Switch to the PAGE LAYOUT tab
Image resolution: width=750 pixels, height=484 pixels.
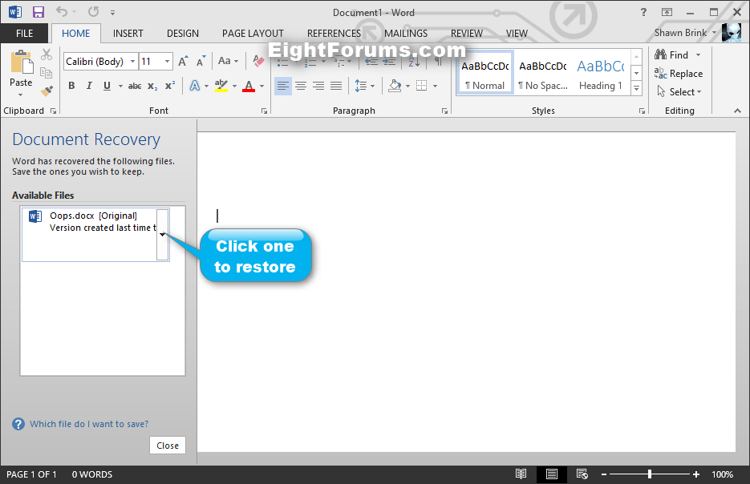253,34
